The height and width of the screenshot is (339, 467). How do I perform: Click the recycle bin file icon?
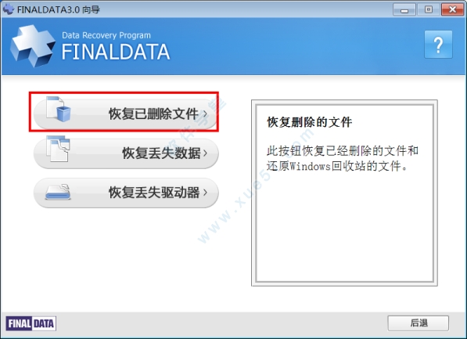[59, 109]
